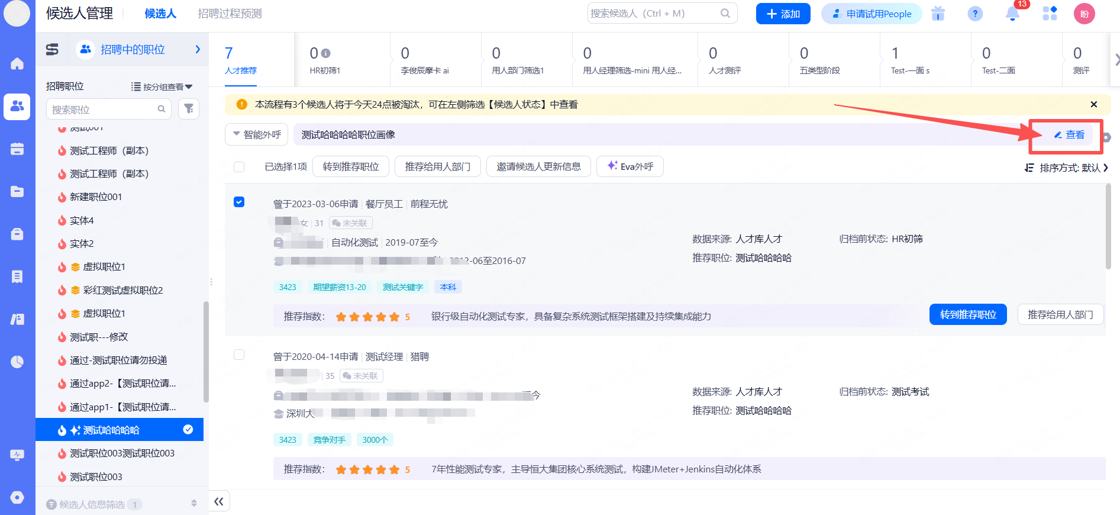Uncheck the first candidate's checkbox
The width and height of the screenshot is (1120, 515).
239,202
